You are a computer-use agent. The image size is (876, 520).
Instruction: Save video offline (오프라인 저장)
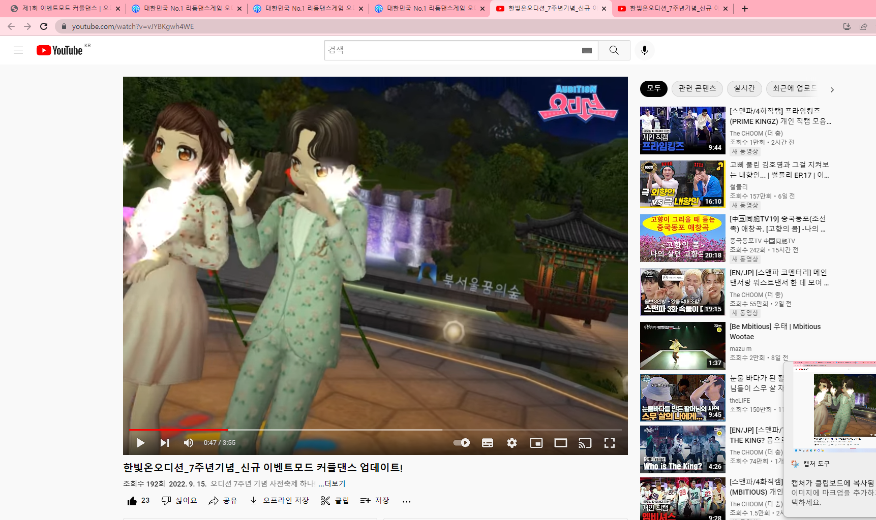[x=279, y=501]
